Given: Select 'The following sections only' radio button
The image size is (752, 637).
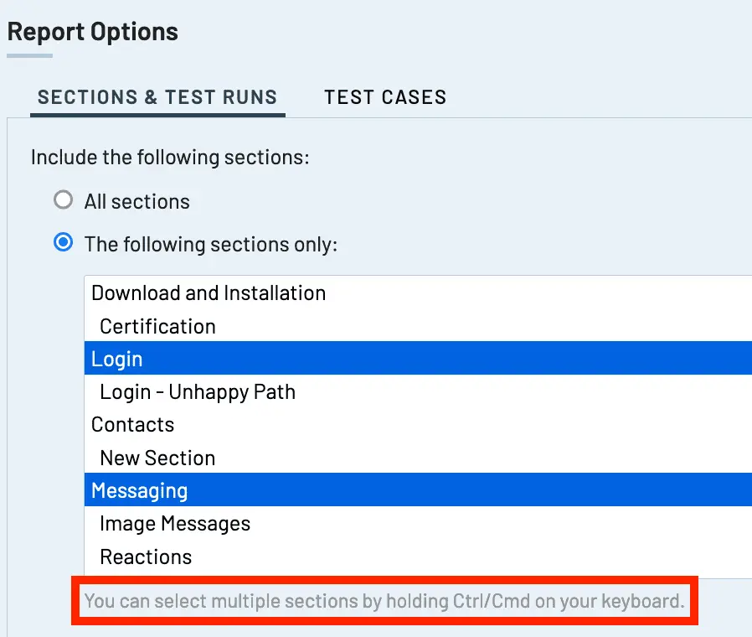Looking at the screenshot, I should (64, 242).
